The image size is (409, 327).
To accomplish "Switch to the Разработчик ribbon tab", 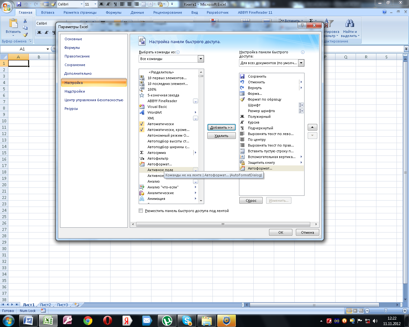I will point(218,12).
